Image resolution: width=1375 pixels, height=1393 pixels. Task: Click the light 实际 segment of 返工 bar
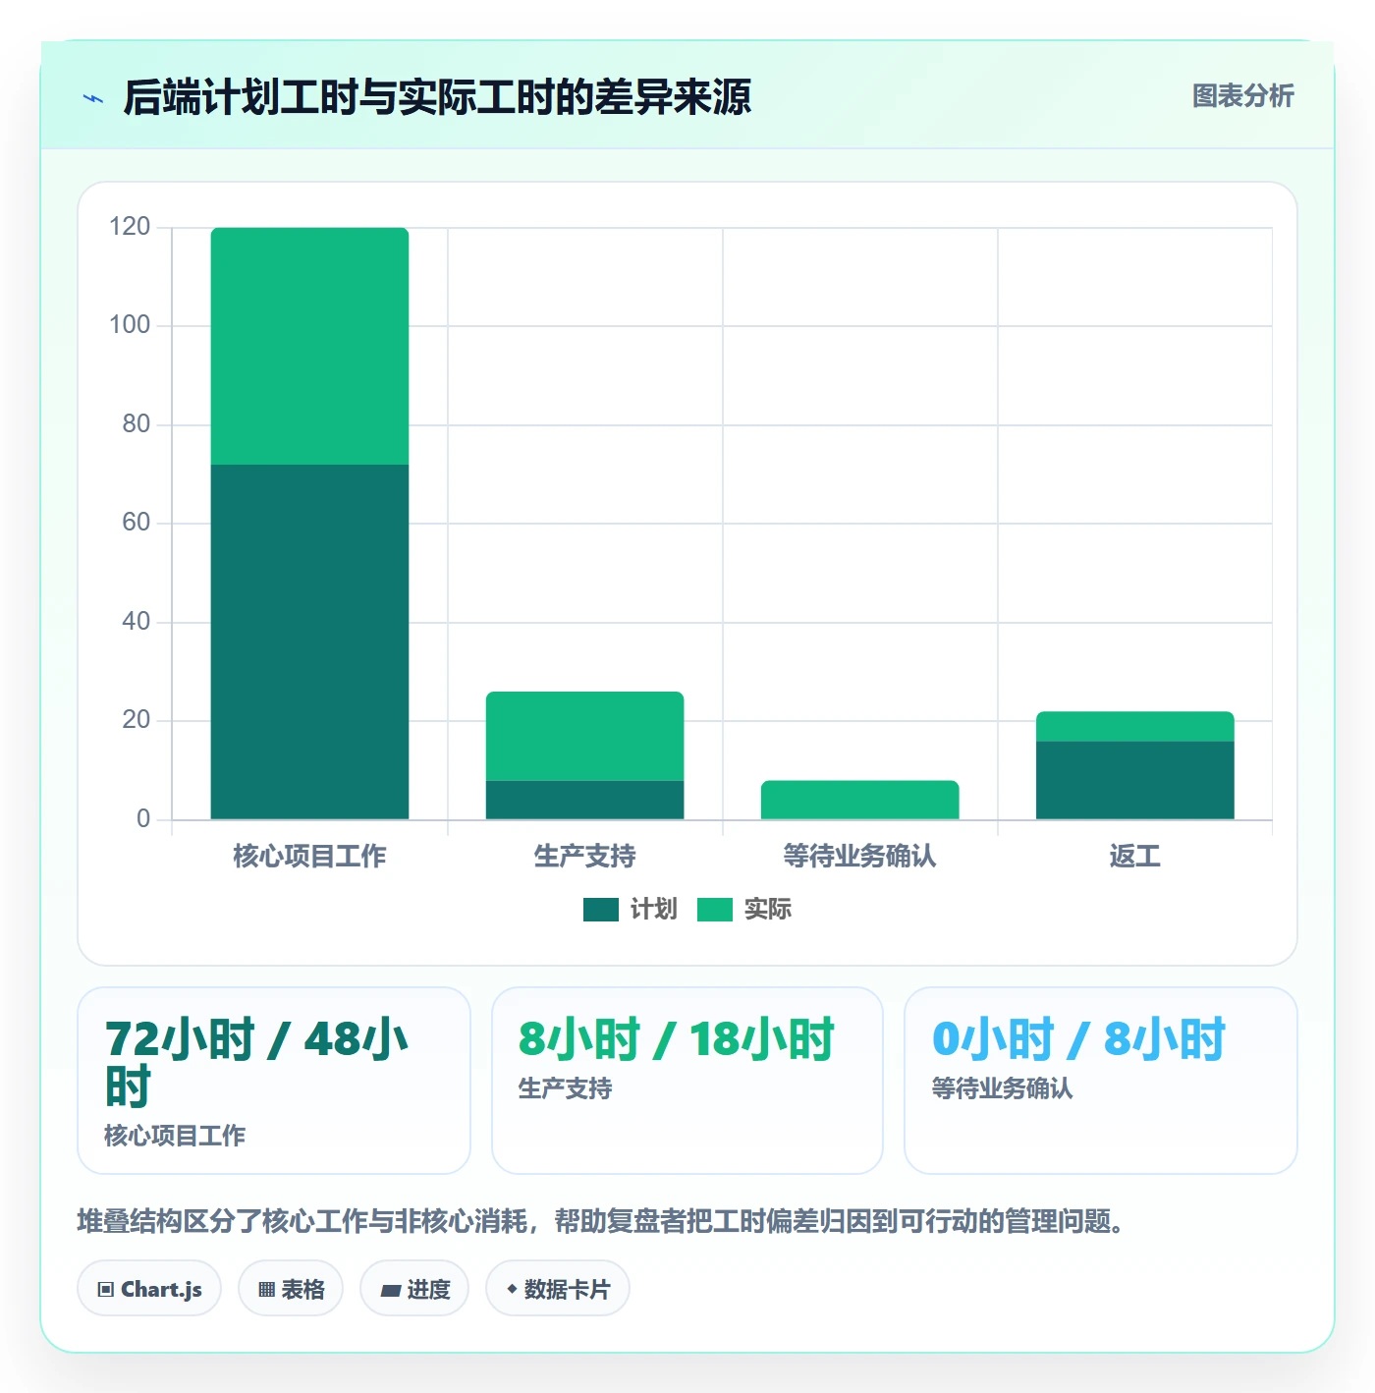(x=1134, y=726)
